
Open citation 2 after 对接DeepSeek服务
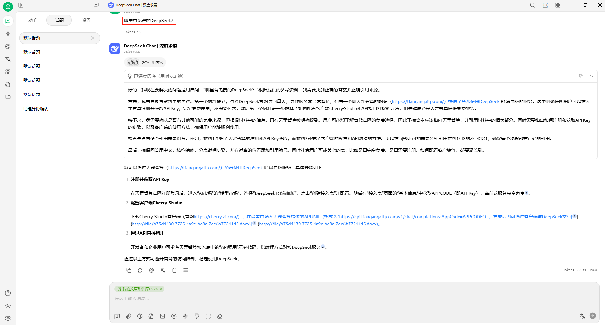(323, 247)
